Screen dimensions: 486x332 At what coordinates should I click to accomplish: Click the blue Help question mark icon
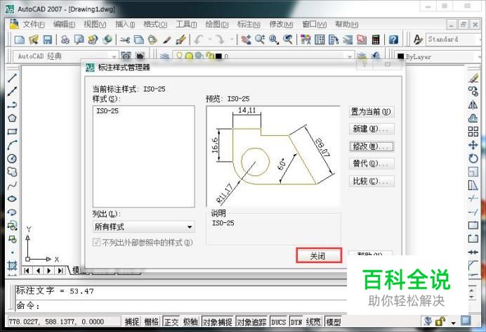click(393, 39)
